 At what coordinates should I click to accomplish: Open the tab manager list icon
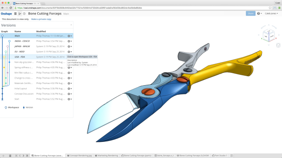pyautogui.click(x=10, y=156)
